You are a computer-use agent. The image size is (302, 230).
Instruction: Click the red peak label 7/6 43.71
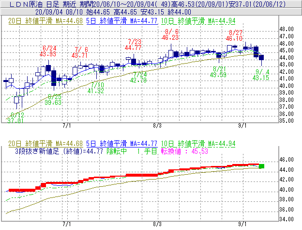tap(80, 52)
